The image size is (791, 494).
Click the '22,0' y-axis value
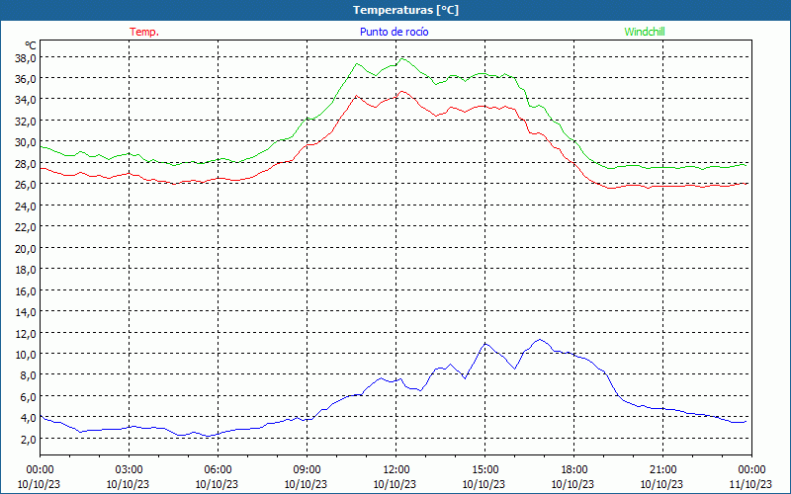(x=26, y=227)
